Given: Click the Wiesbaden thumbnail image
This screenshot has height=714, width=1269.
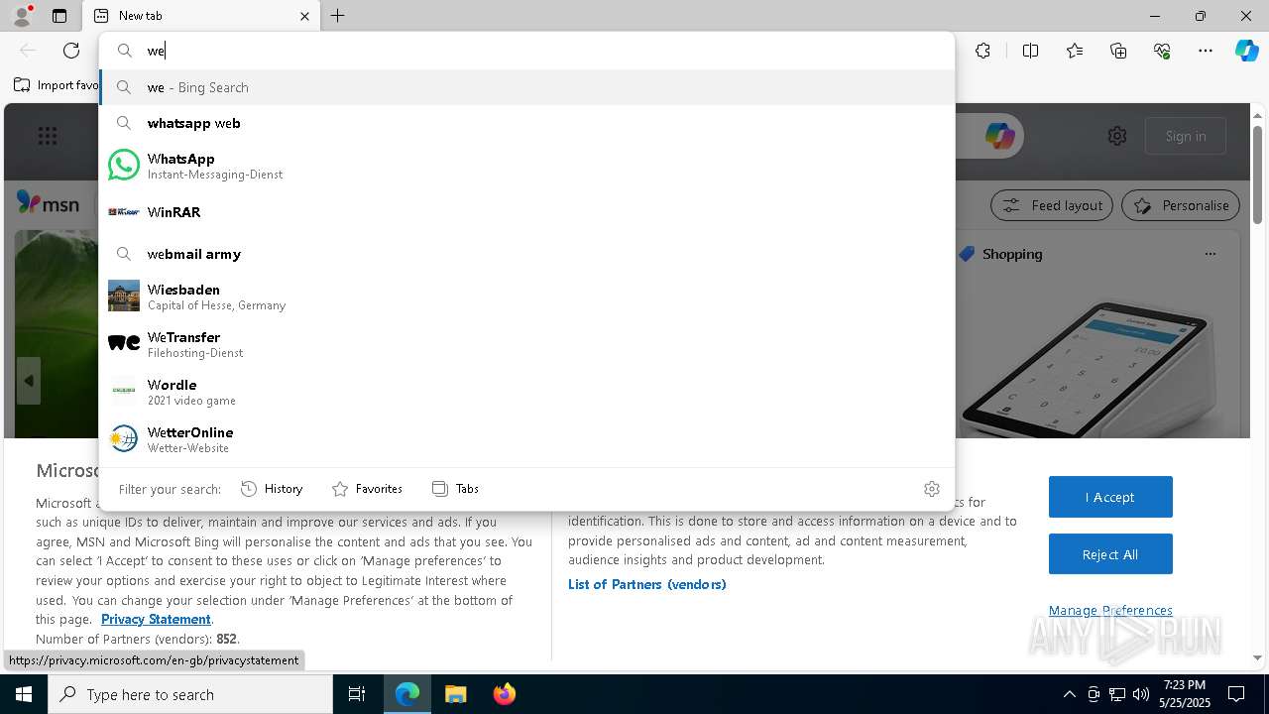Looking at the screenshot, I should pyautogui.click(x=124, y=296).
